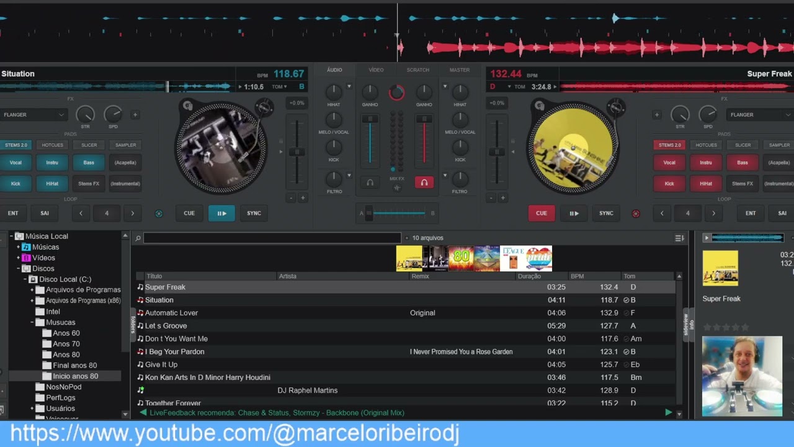Image resolution: width=794 pixels, height=447 pixels.
Task: Click left deck CUE button
Action: pyautogui.click(x=189, y=213)
